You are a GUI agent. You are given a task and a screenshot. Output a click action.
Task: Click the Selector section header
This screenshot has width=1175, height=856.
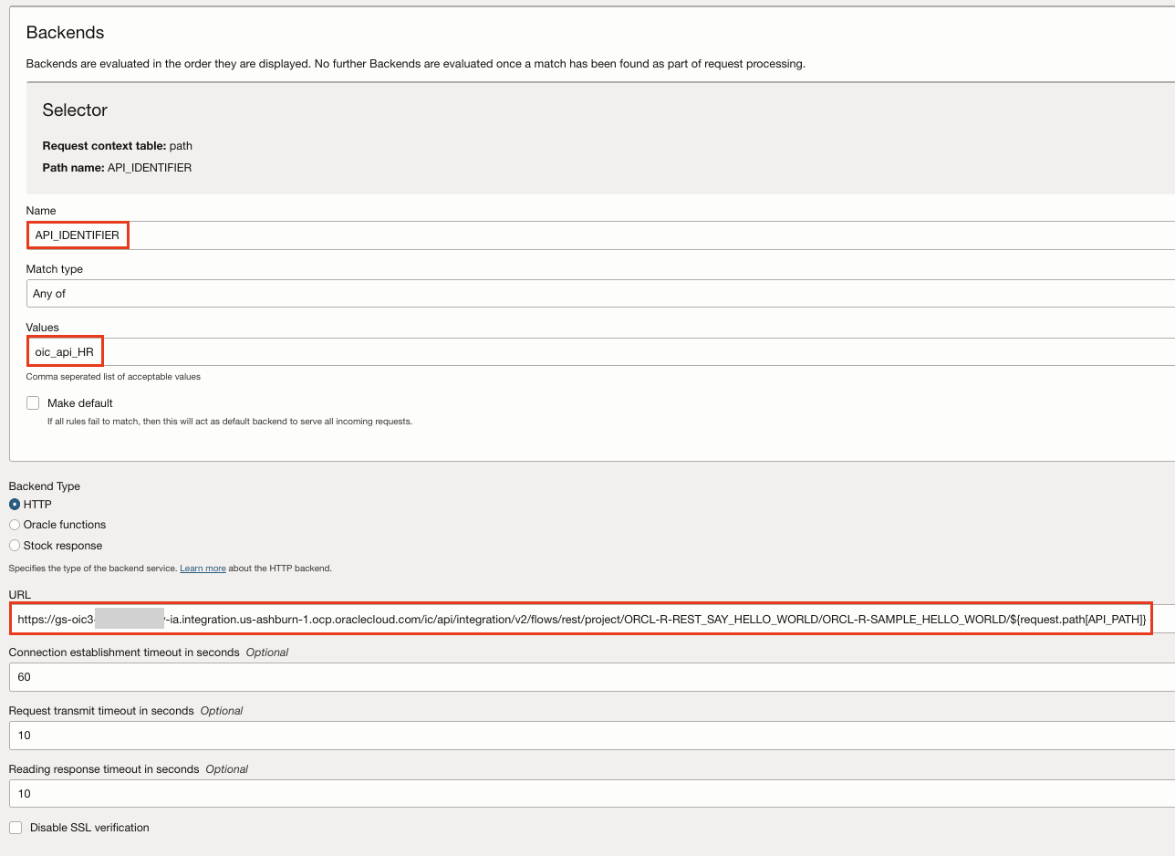click(75, 110)
